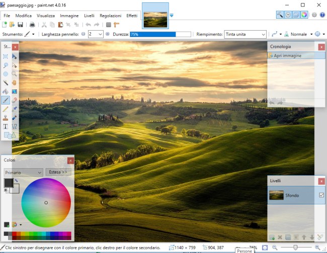The image size is (327, 253).
Task: Reset colors to black and white
Action: tap(6, 190)
